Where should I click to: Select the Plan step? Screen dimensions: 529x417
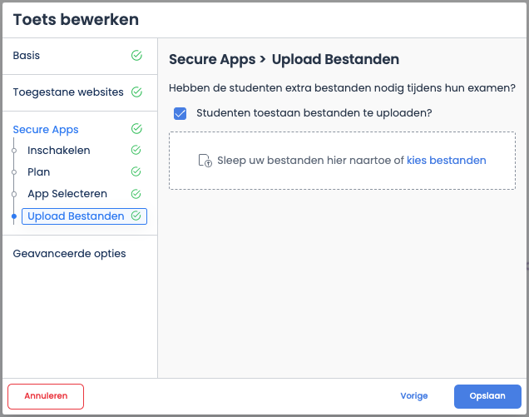coord(39,171)
